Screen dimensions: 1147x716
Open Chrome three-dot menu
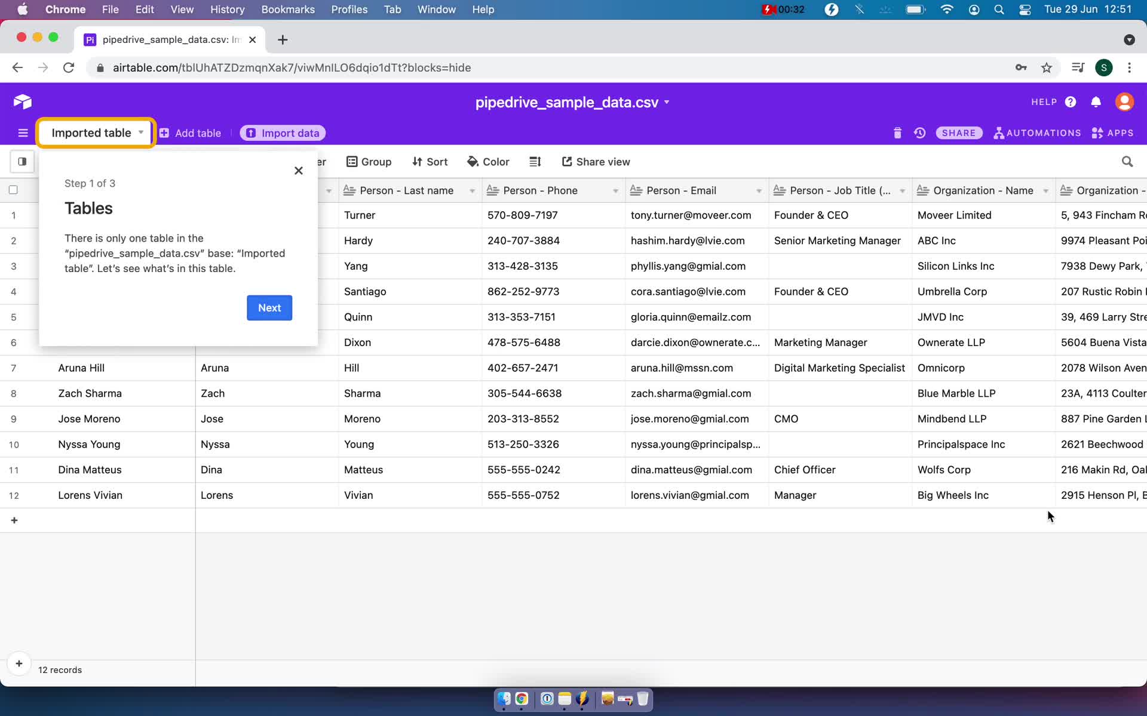click(1129, 68)
